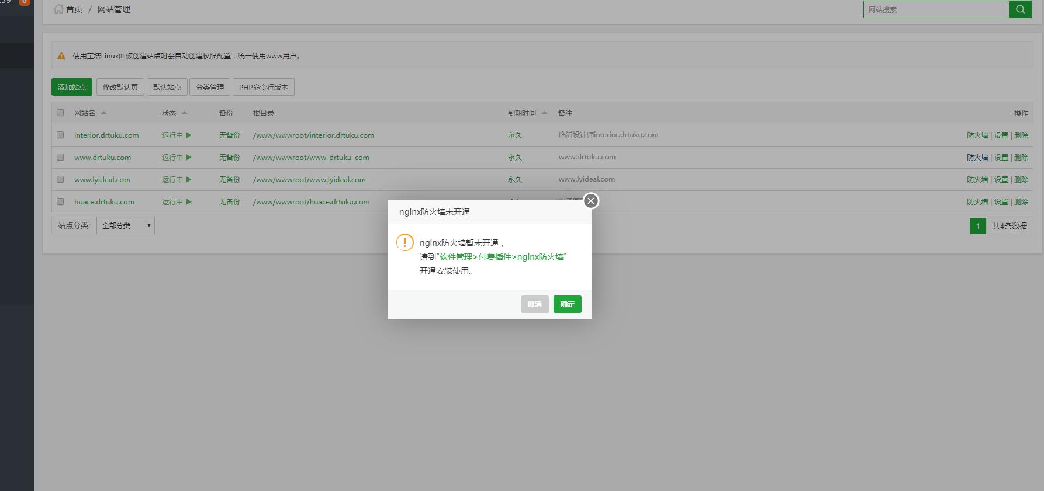
Task: Click the remark www.drtuku.com
Action: pos(587,157)
